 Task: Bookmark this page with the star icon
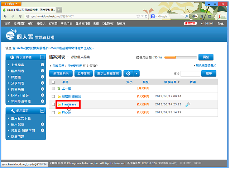click(x=138, y=16)
